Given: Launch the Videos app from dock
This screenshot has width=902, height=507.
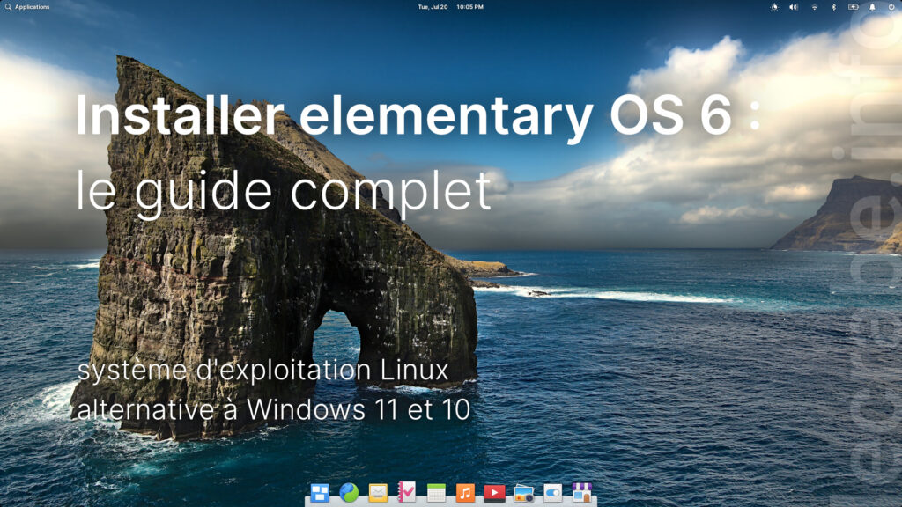Looking at the screenshot, I should click(x=494, y=493).
